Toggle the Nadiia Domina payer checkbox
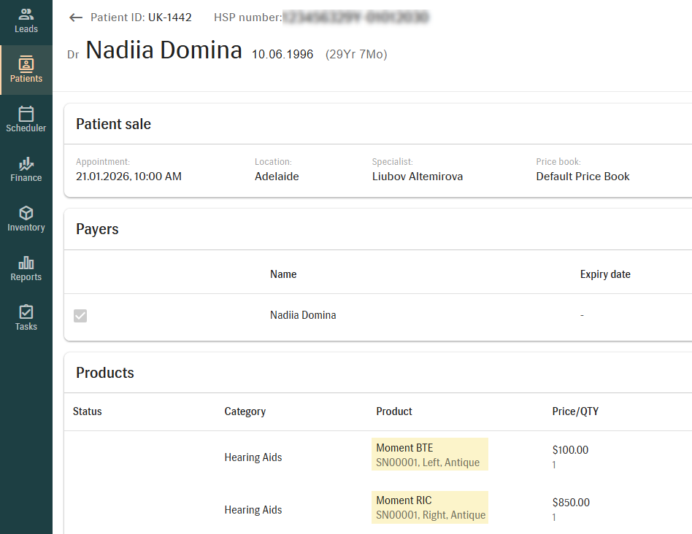Viewport: 692px width, 534px height. tap(80, 316)
